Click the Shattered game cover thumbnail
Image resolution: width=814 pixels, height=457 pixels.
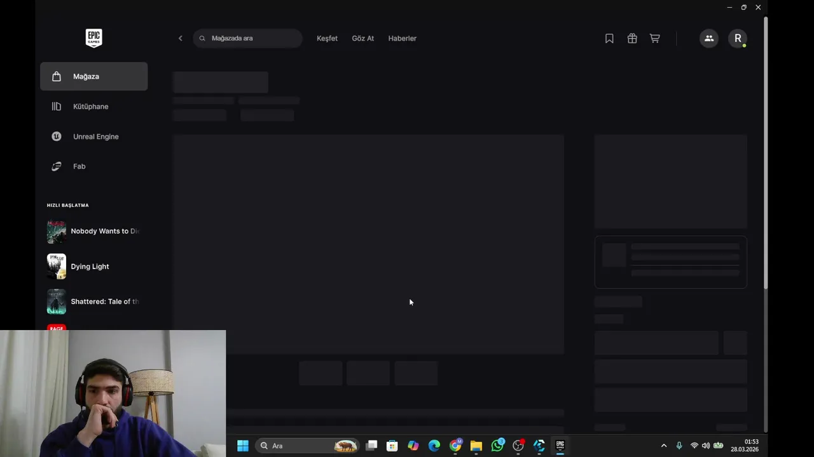tap(57, 301)
